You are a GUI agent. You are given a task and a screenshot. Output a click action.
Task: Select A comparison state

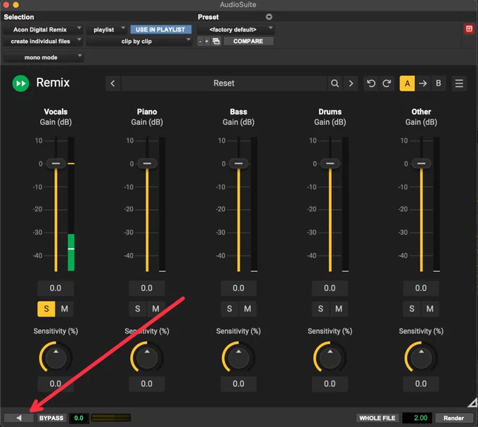click(407, 83)
